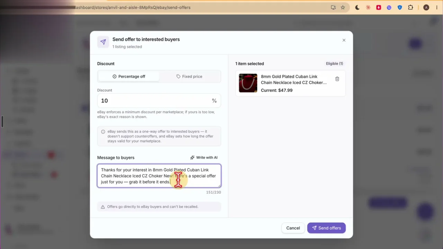Click the install app icon in address bar
443x249 pixels.
pos(333,7)
